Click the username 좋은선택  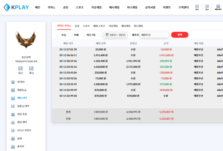click(26, 57)
